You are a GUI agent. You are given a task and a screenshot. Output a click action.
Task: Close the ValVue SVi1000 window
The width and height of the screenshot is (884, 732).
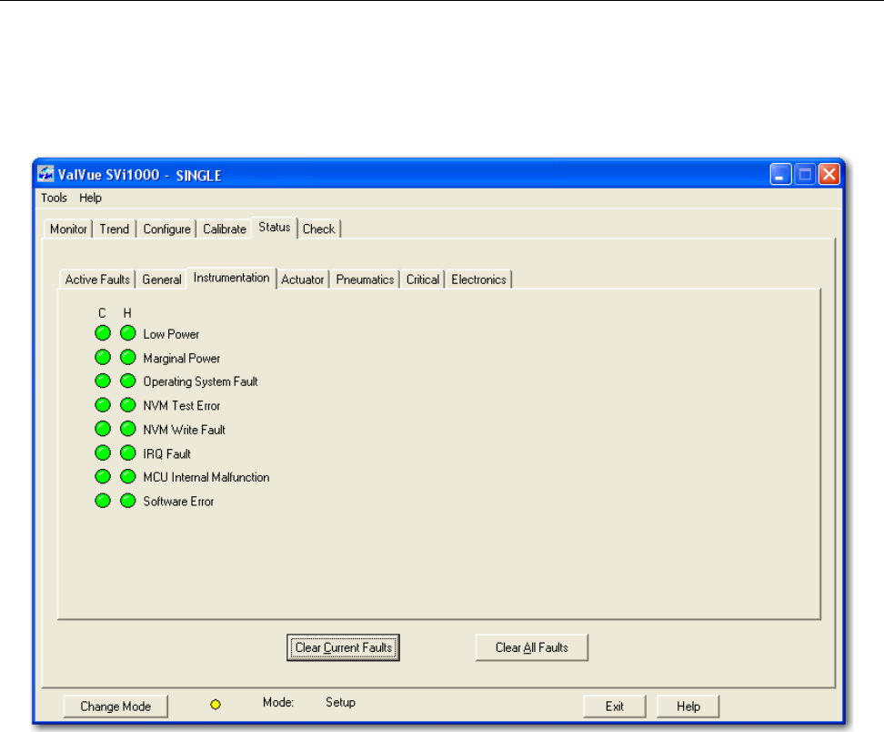829,175
